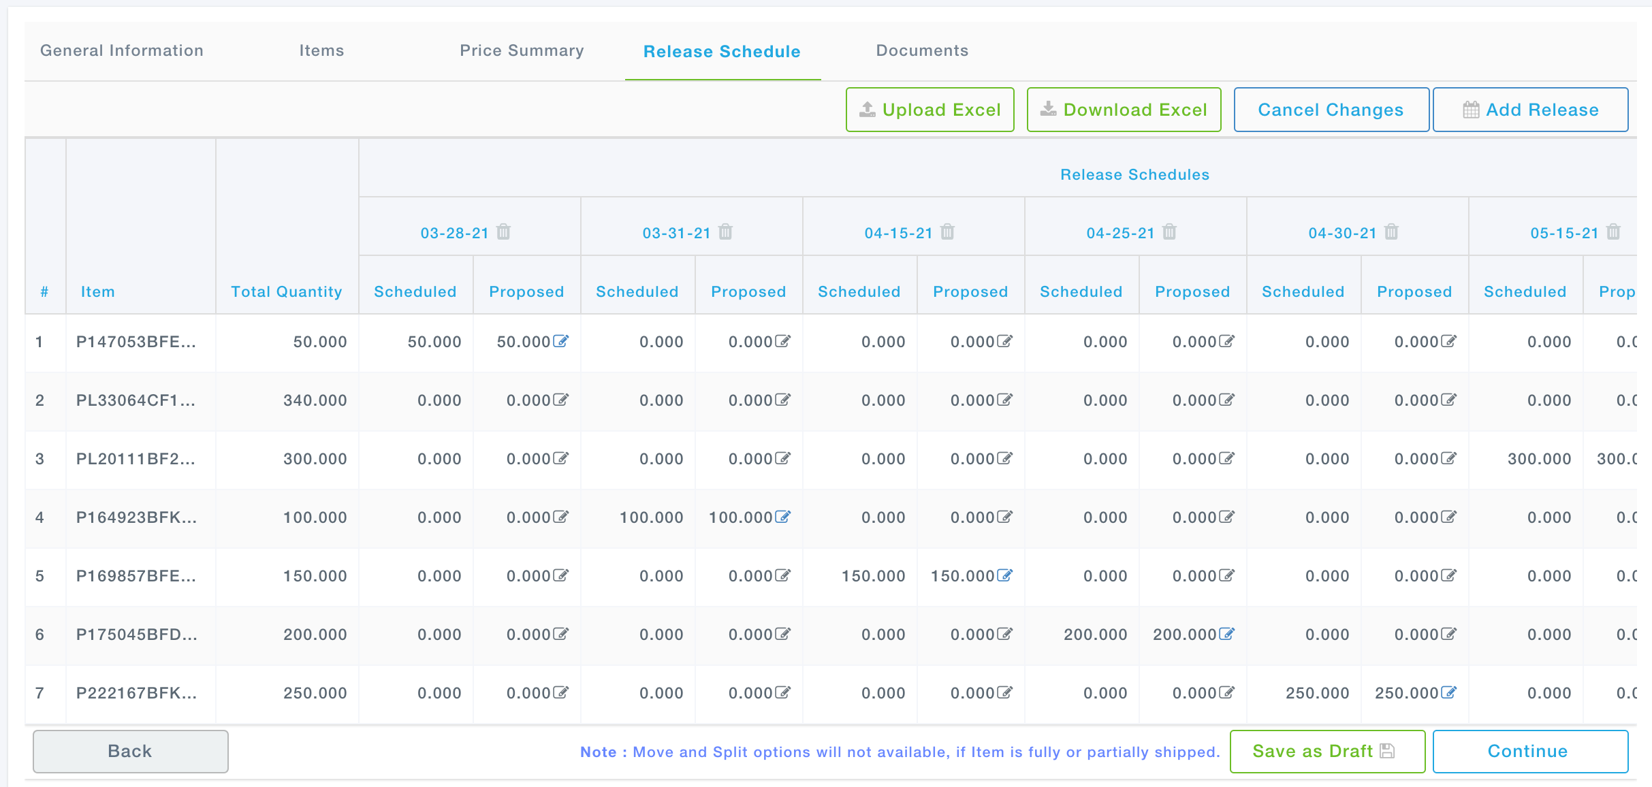Screen dimensions: 1652x787
Task: Delete the 03-28-21 release using trash icon
Action: (x=503, y=232)
